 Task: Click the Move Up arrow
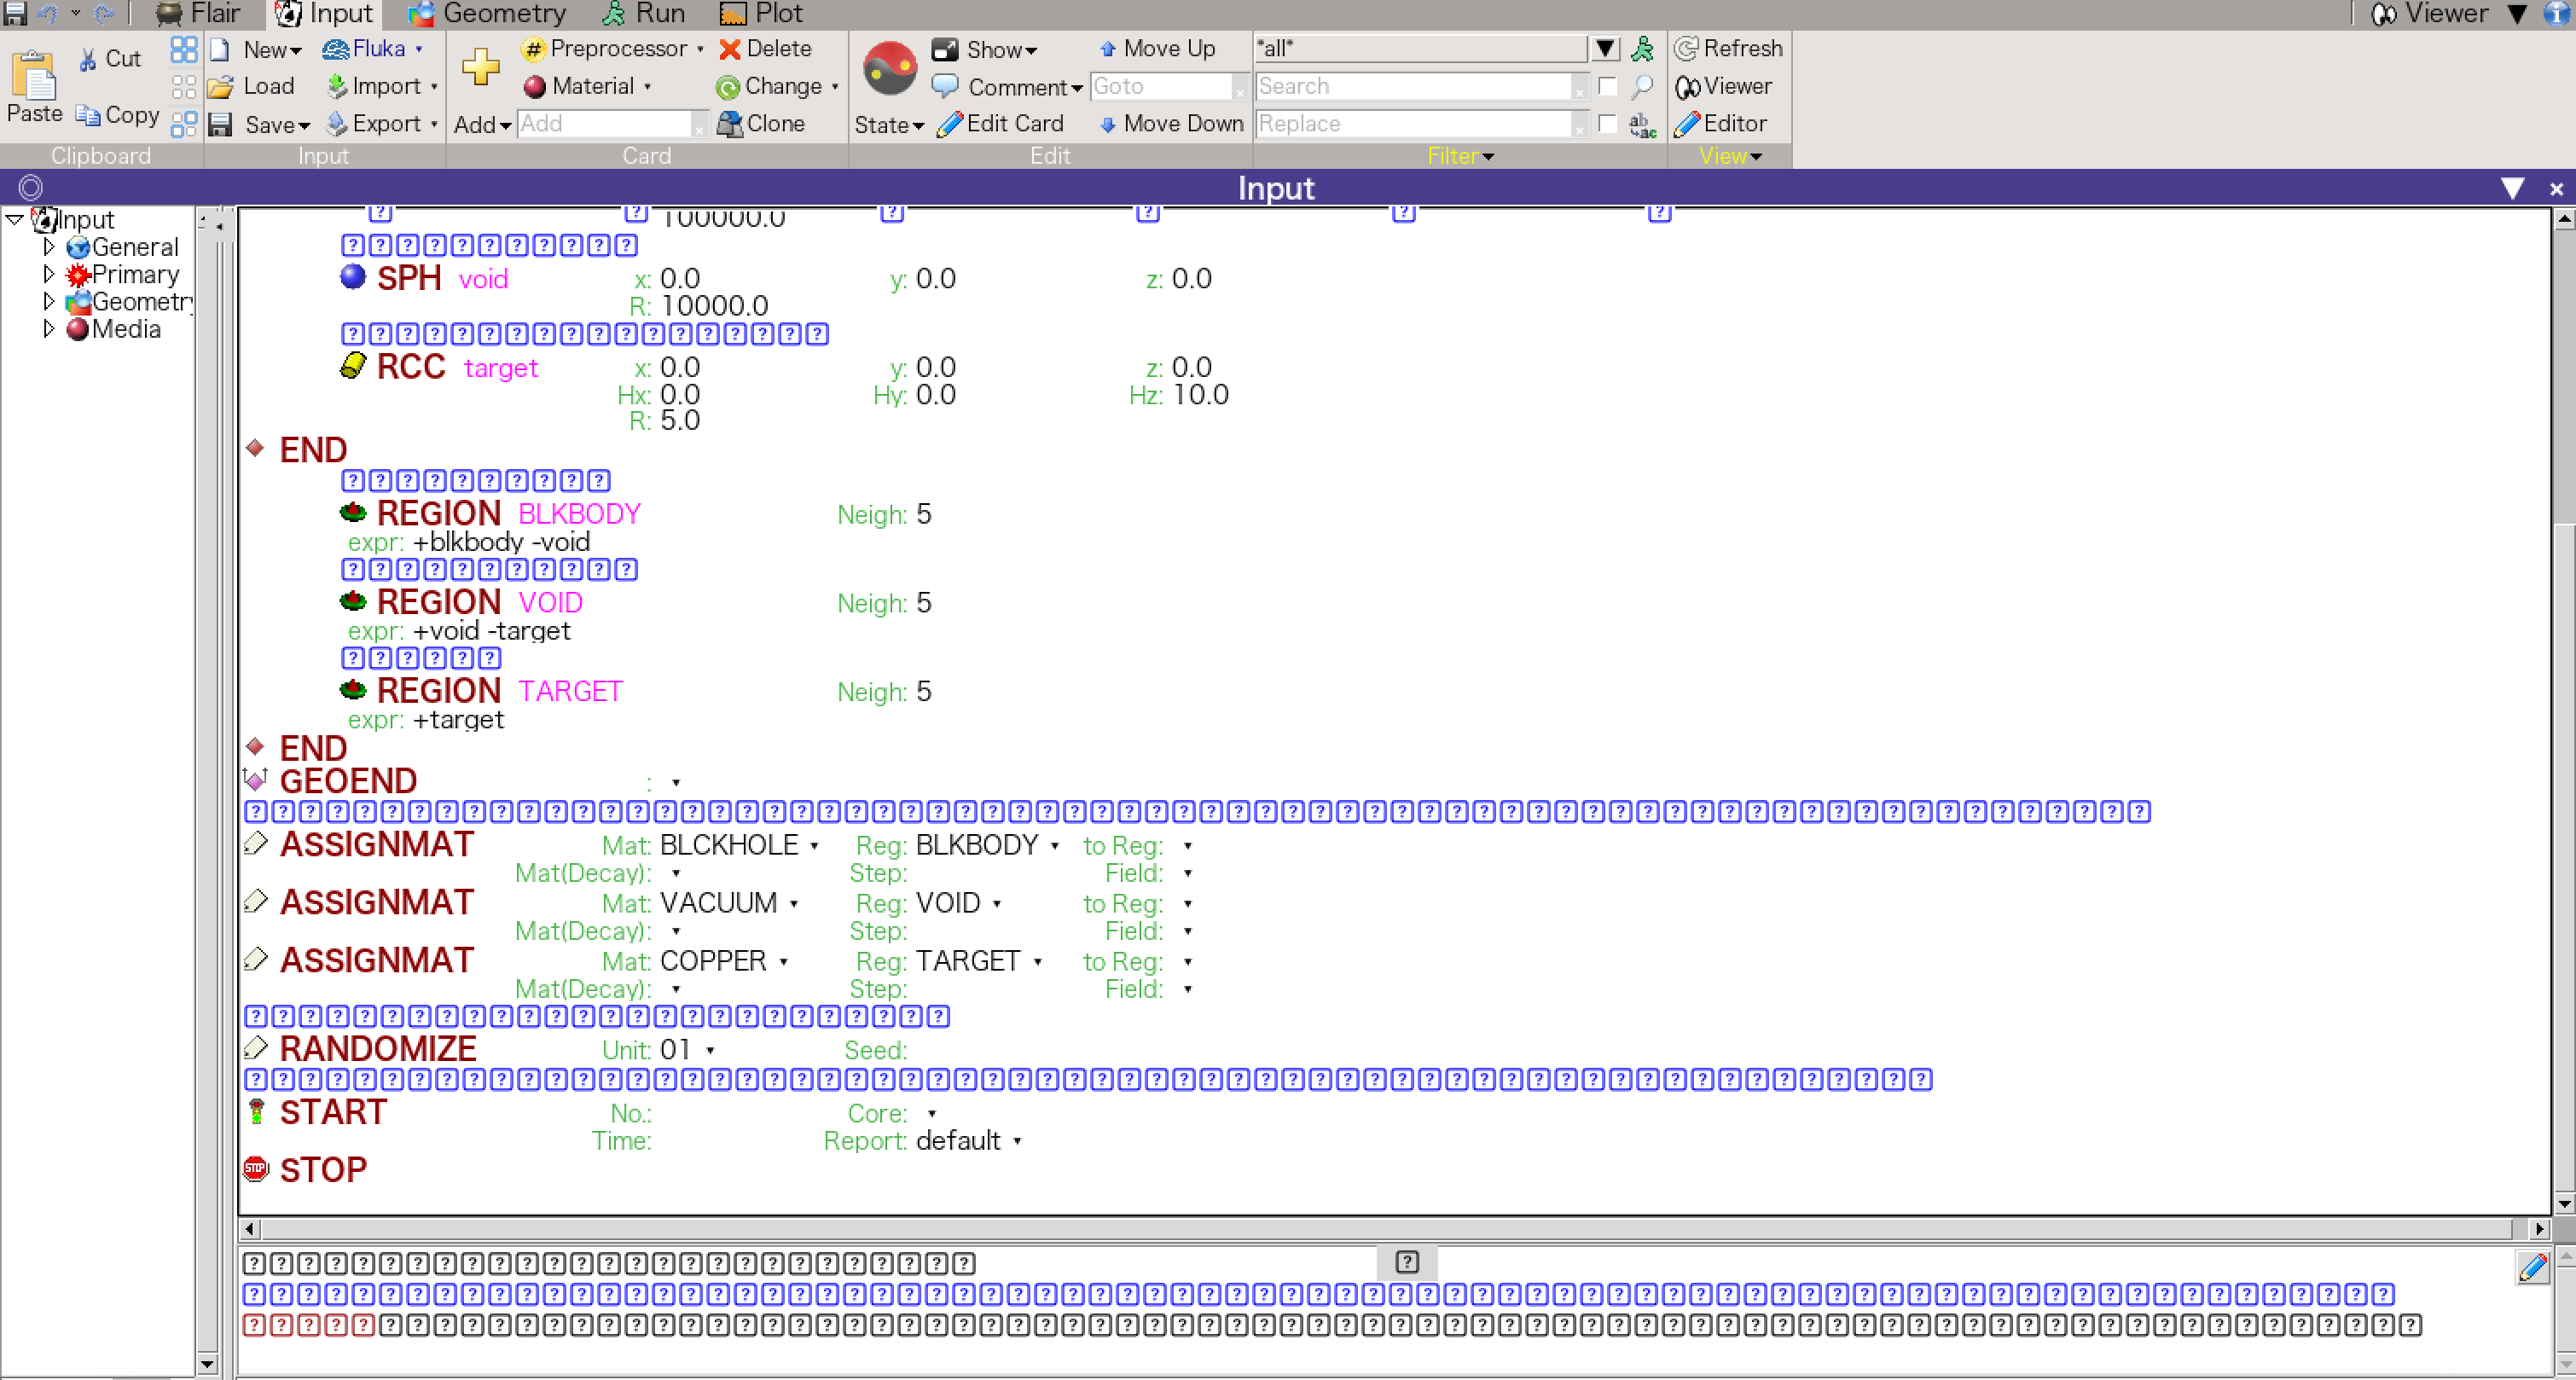point(1108,49)
